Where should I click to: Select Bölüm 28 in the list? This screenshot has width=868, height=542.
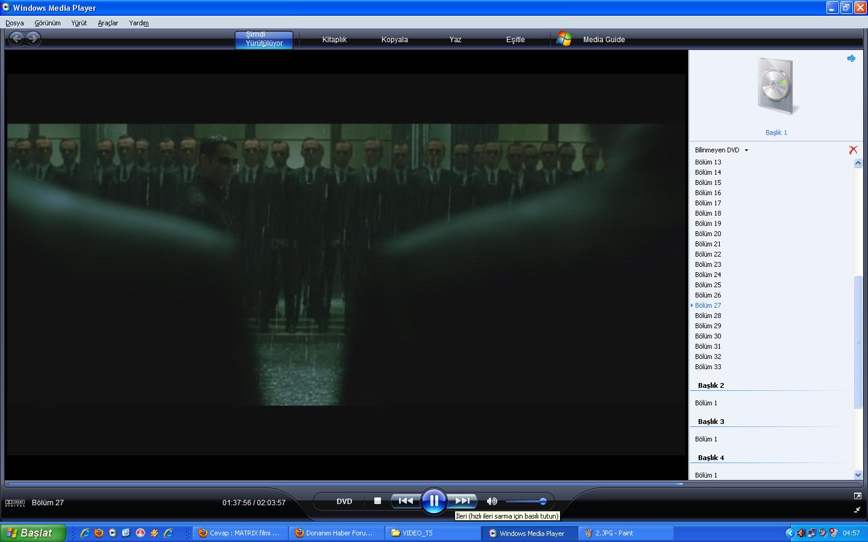[708, 316]
